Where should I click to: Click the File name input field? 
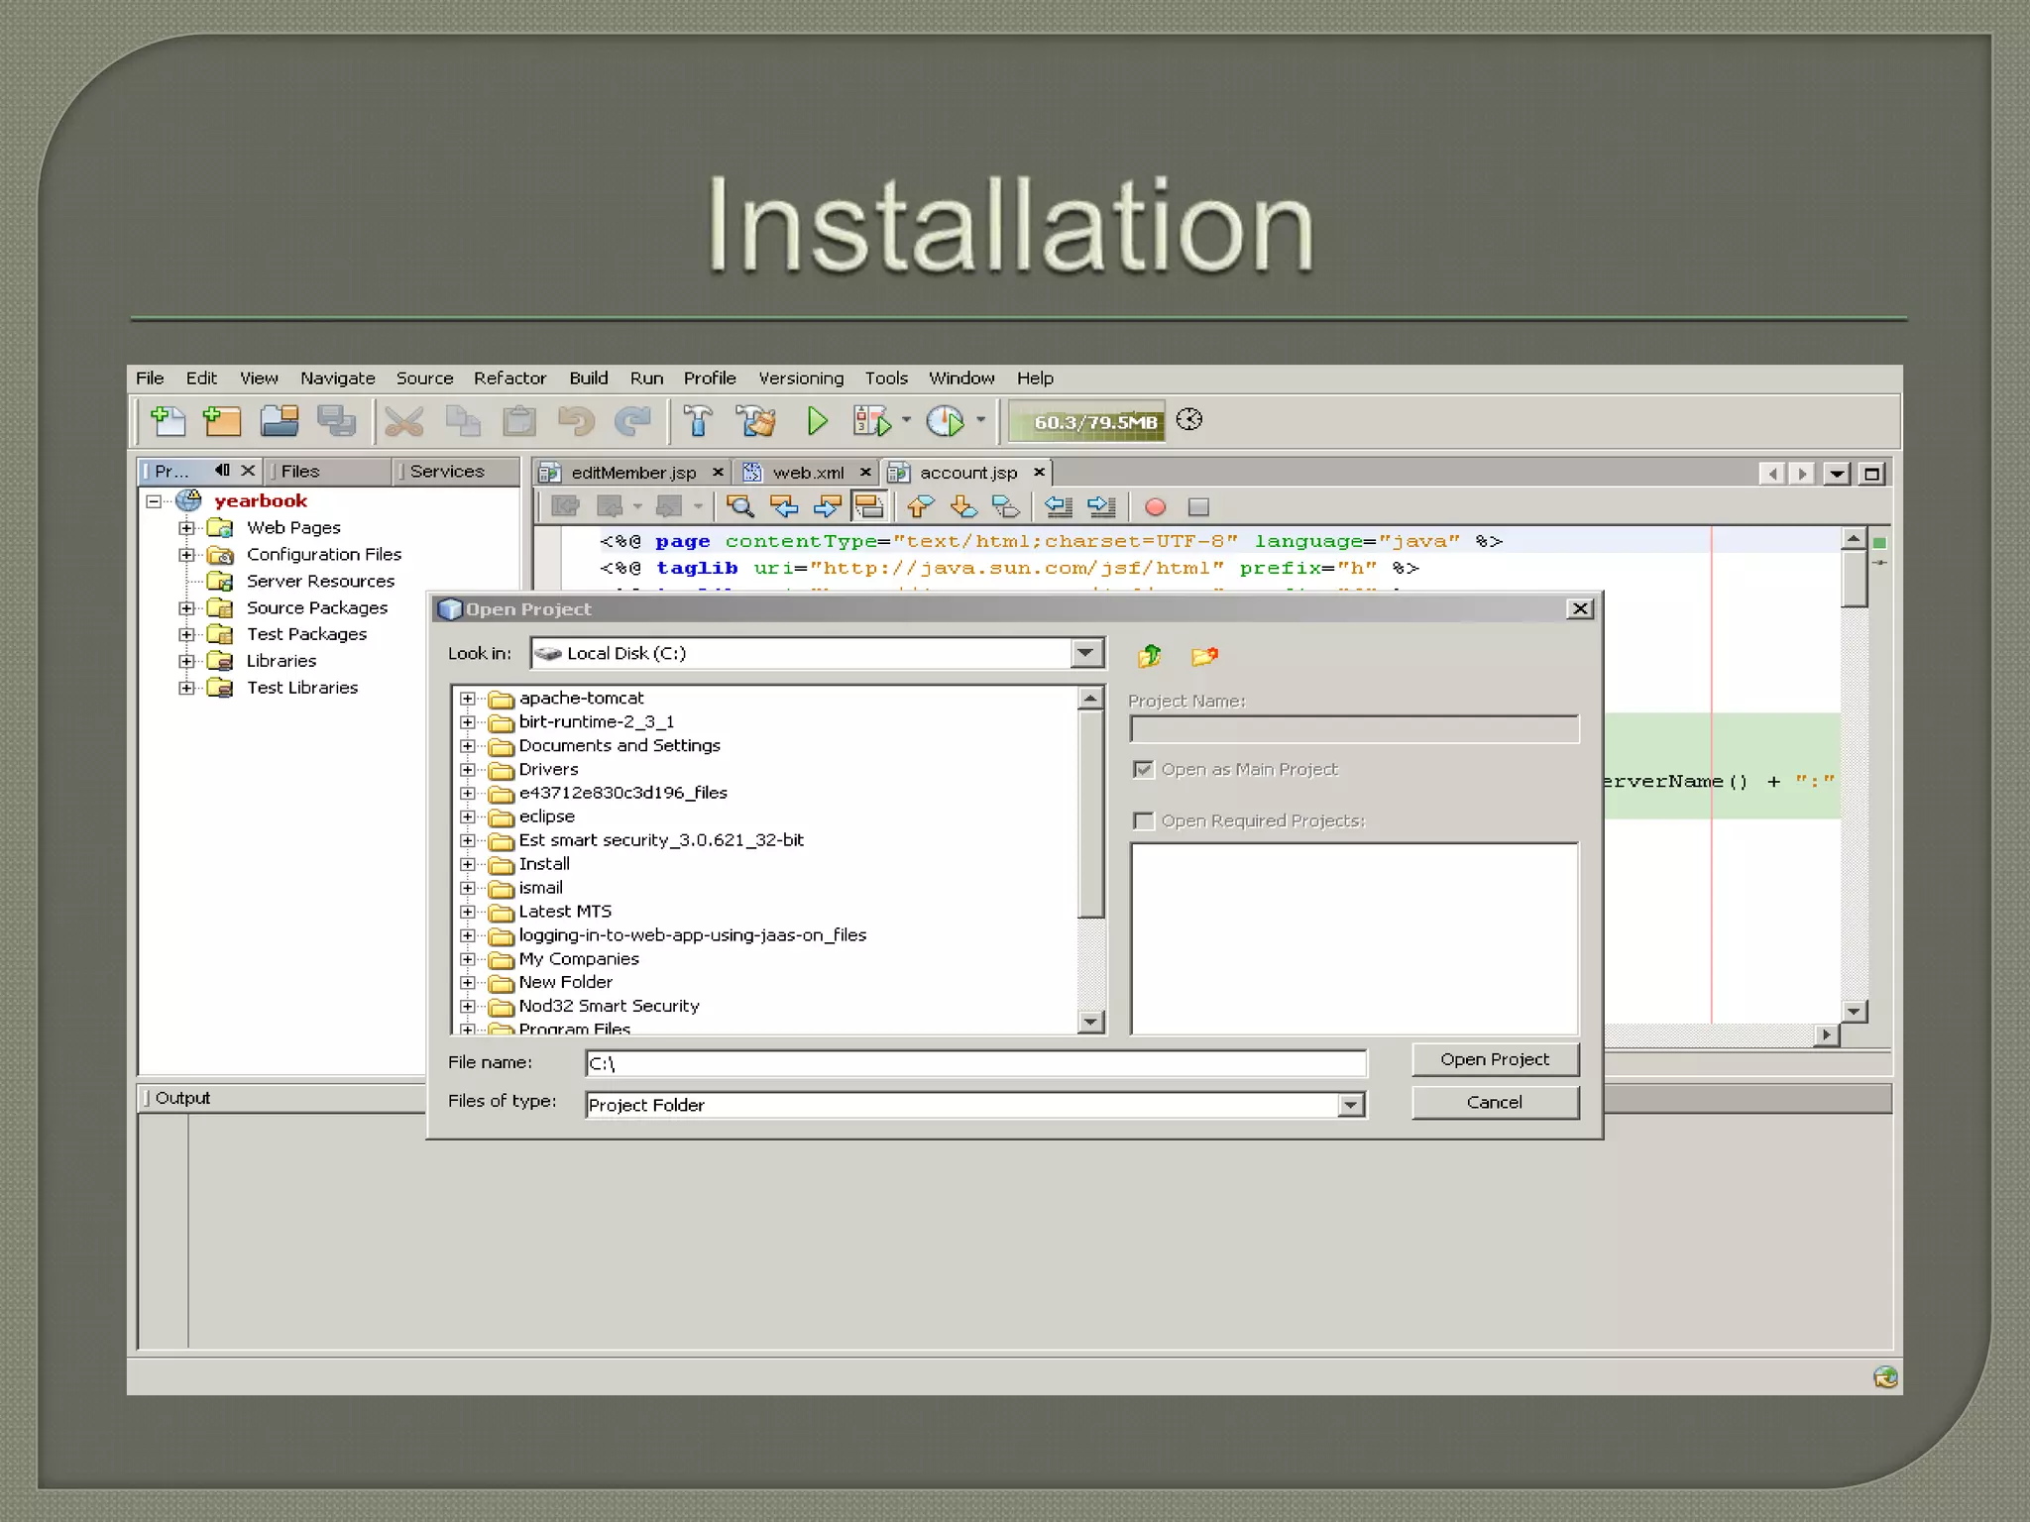975,1064
